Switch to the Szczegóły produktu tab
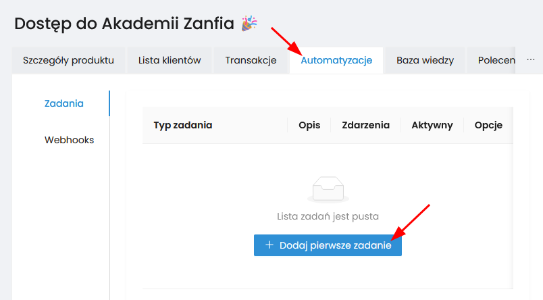This screenshot has height=300, width=543. click(x=68, y=60)
